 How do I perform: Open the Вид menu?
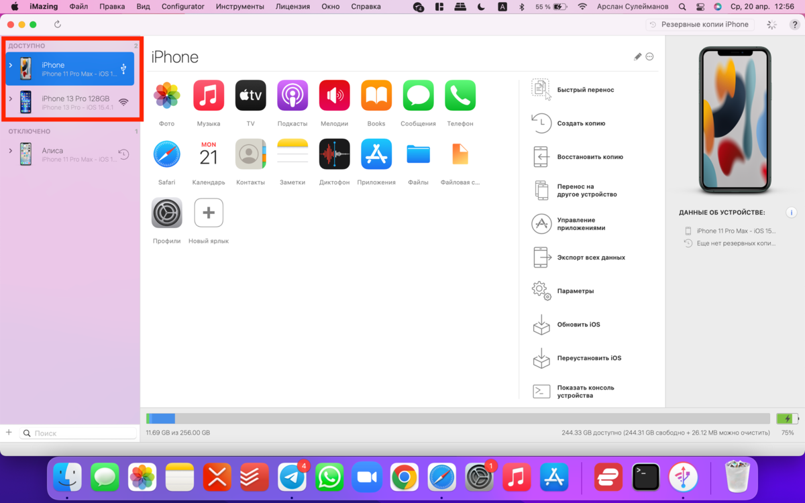143,7
